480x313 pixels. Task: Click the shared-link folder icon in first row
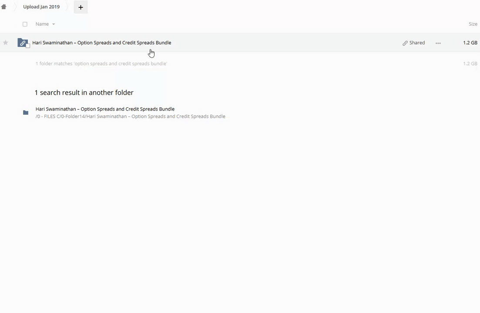(x=22, y=43)
